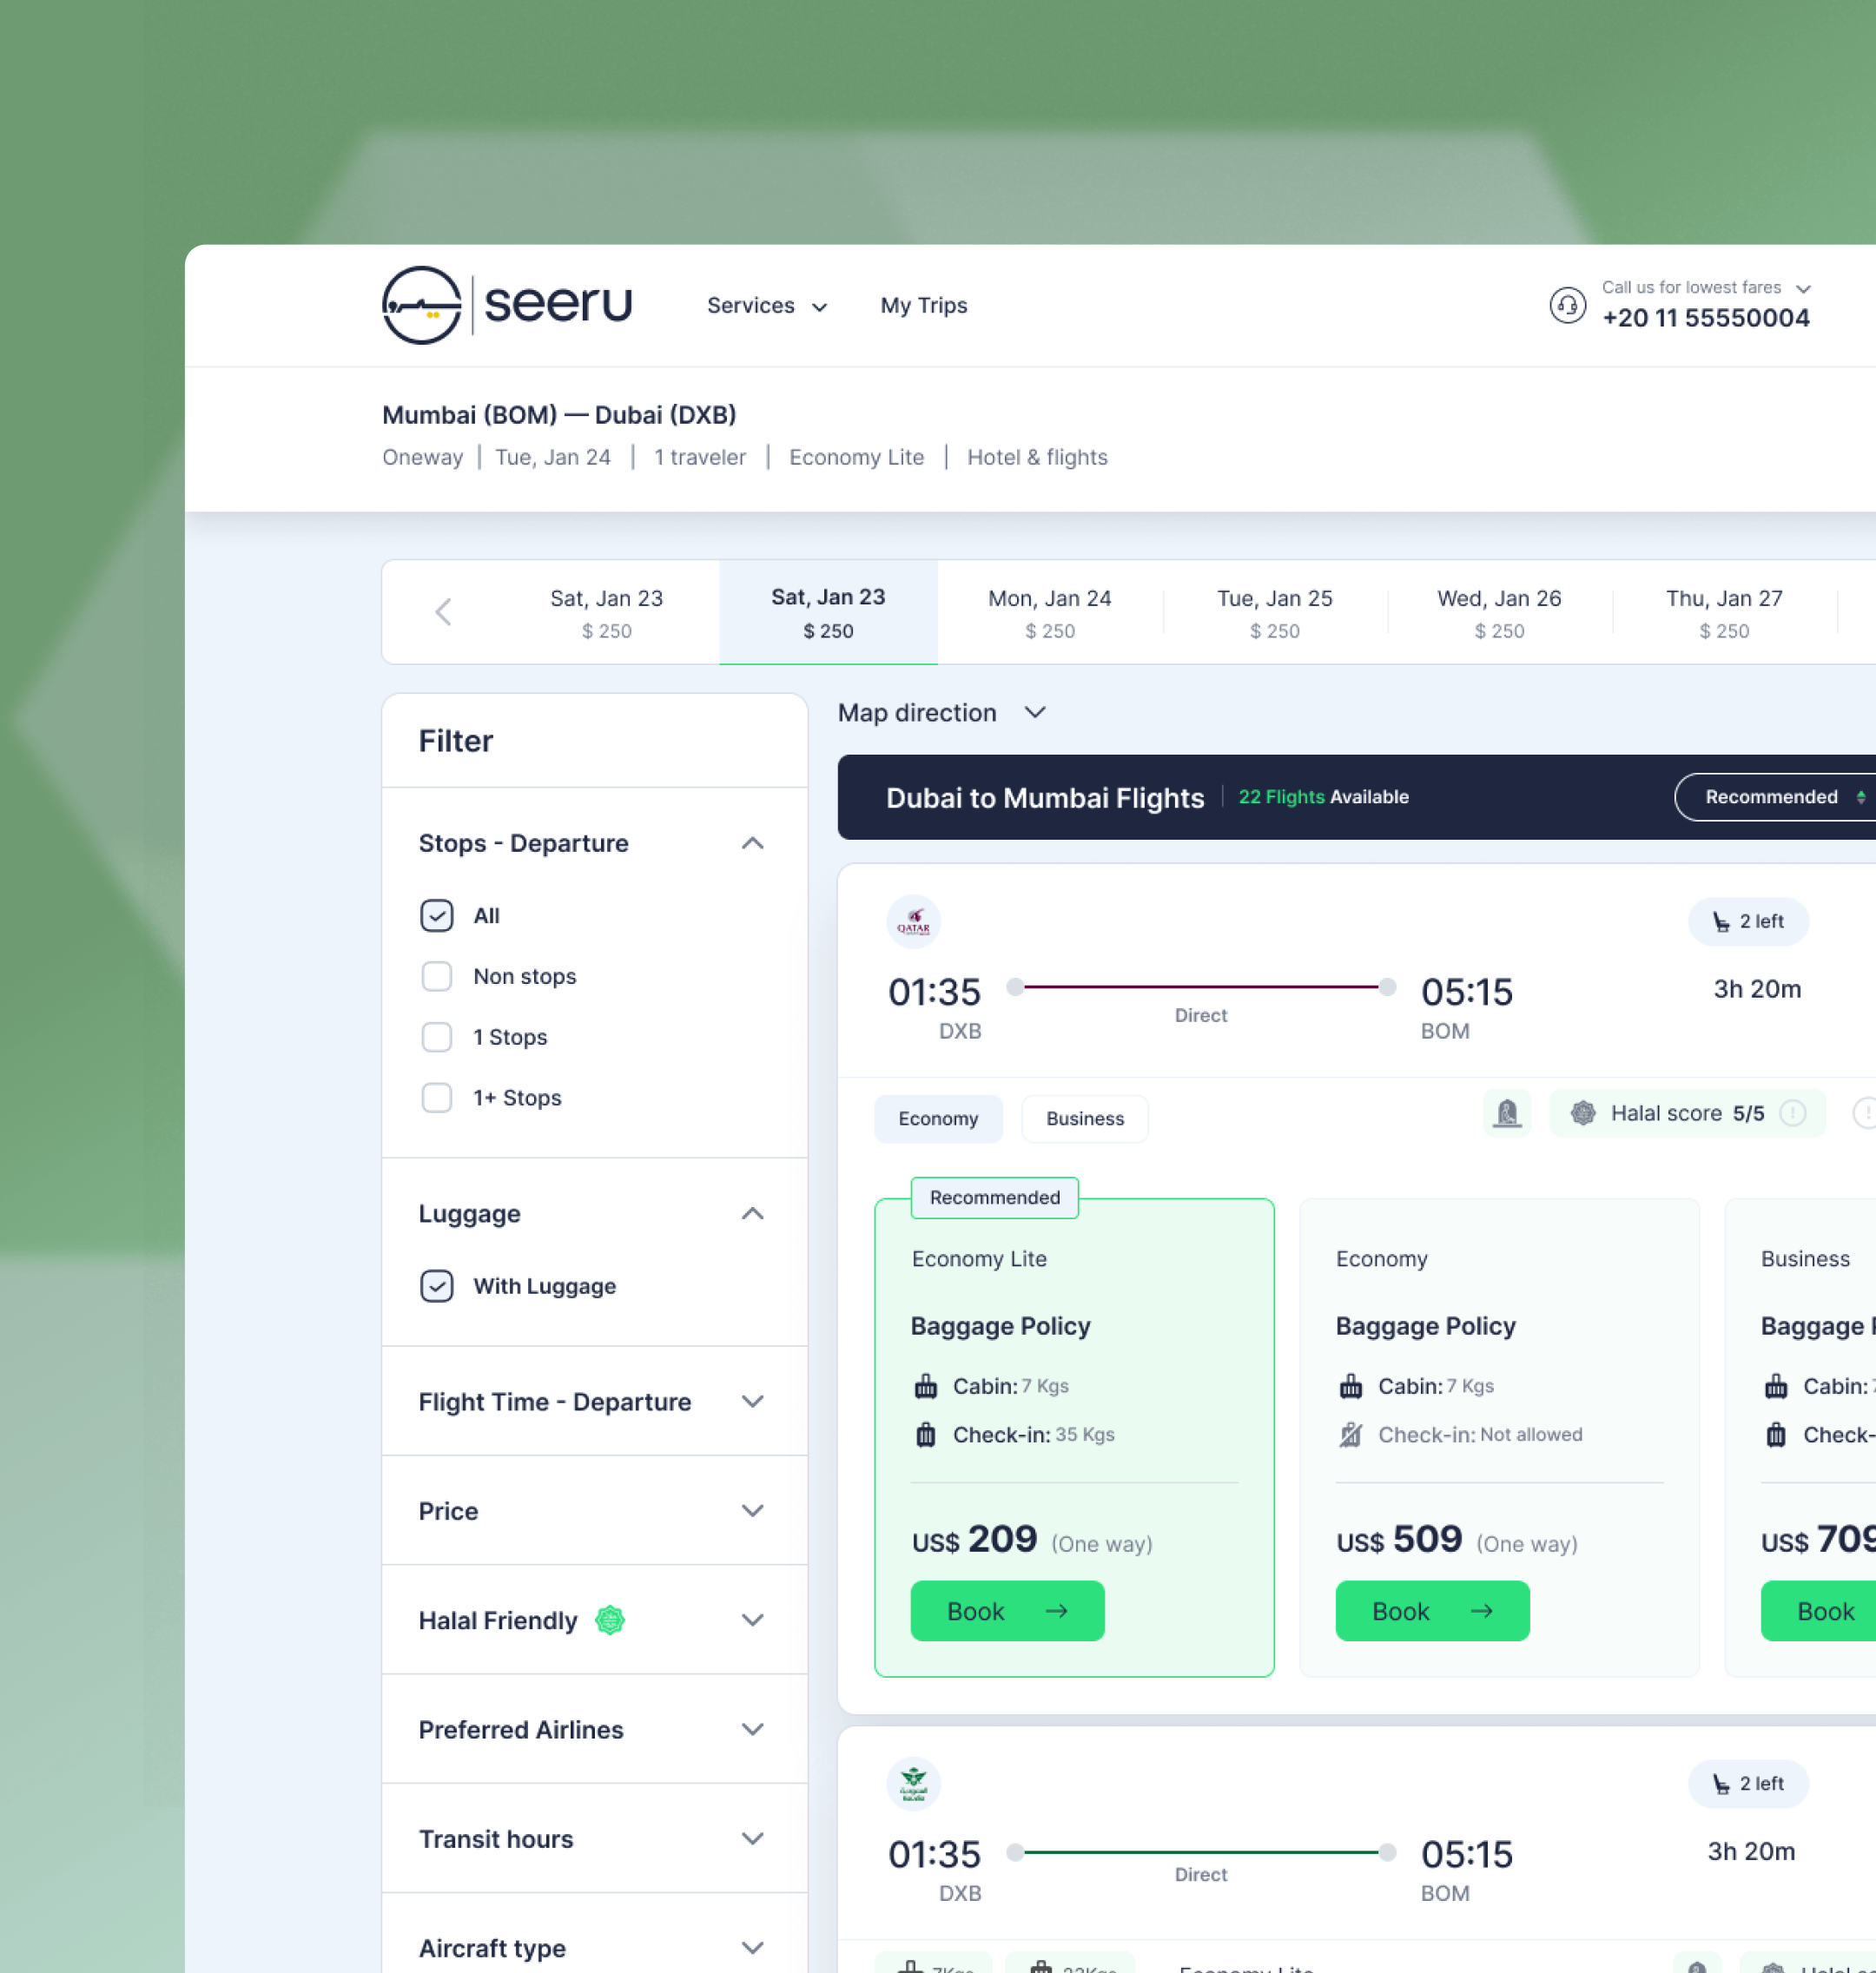Click the seeru logo
Screen dimensions: 1876x1973
click(507, 305)
